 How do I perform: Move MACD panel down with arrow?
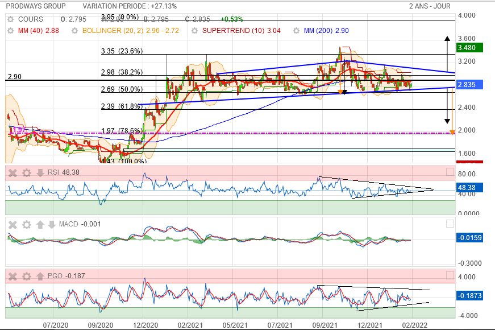pos(52,224)
